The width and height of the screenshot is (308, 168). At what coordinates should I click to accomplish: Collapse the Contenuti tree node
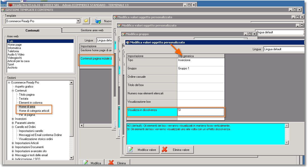click(x=13, y=91)
